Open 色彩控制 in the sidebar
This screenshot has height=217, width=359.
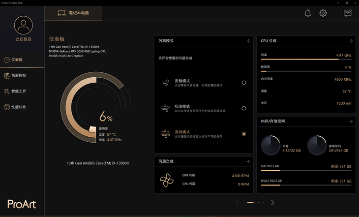pos(22,75)
